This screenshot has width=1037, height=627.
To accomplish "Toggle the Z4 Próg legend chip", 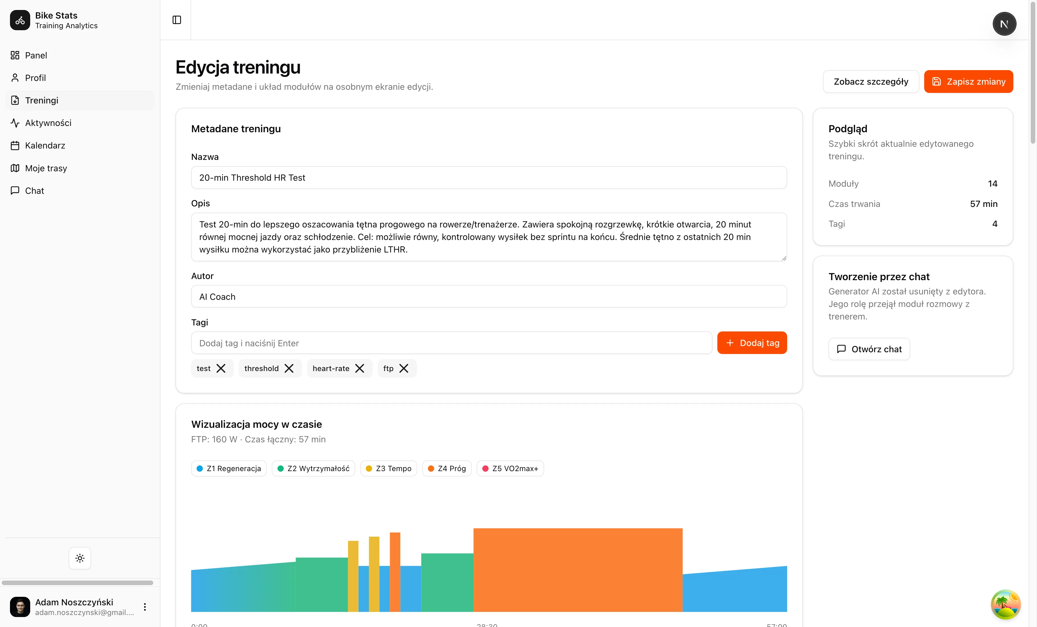I will pos(446,468).
